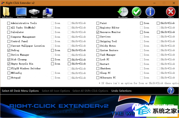Click the blue question mark help icon
Image resolution: width=179 pixels, height=118 pixels.
point(171,91)
